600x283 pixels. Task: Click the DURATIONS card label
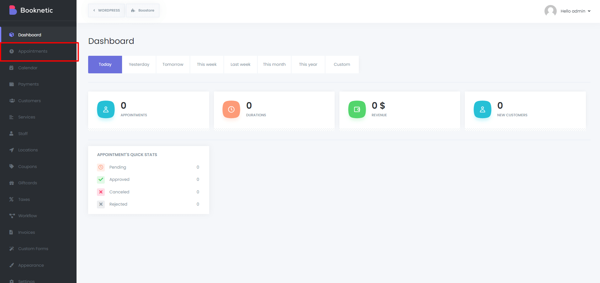(x=256, y=115)
